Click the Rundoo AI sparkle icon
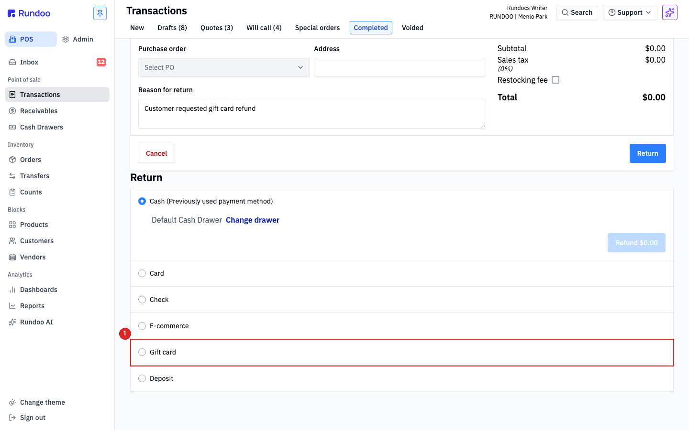 [12, 322]
